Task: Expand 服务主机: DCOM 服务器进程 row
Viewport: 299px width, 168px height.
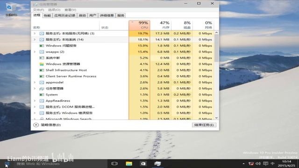Action: [35, 107]
